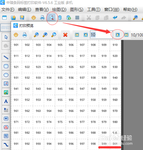The height and width of the screenshot is (150, 143).
Task: Click the printer icon in print preview
Action: (x=25, y=35)
